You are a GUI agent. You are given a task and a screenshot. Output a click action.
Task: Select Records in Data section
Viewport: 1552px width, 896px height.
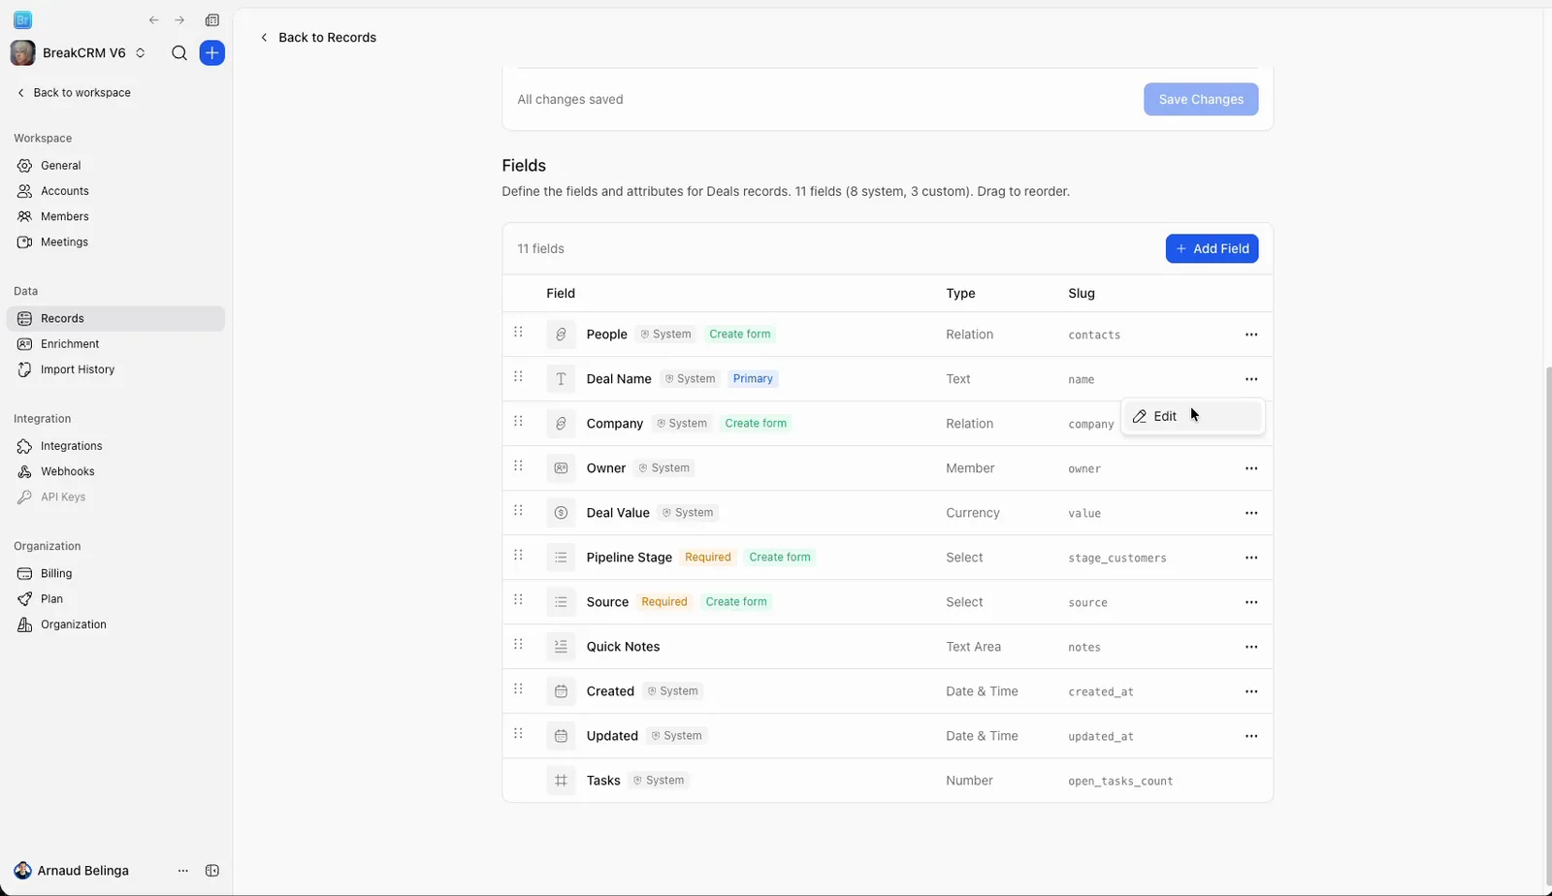coord(115,319)
